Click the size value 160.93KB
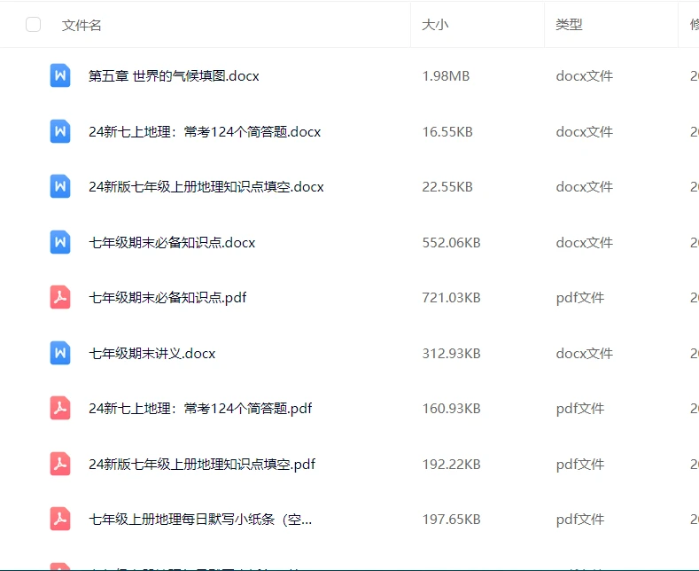This screenshot has width=699, height=571. click(451, 409)
